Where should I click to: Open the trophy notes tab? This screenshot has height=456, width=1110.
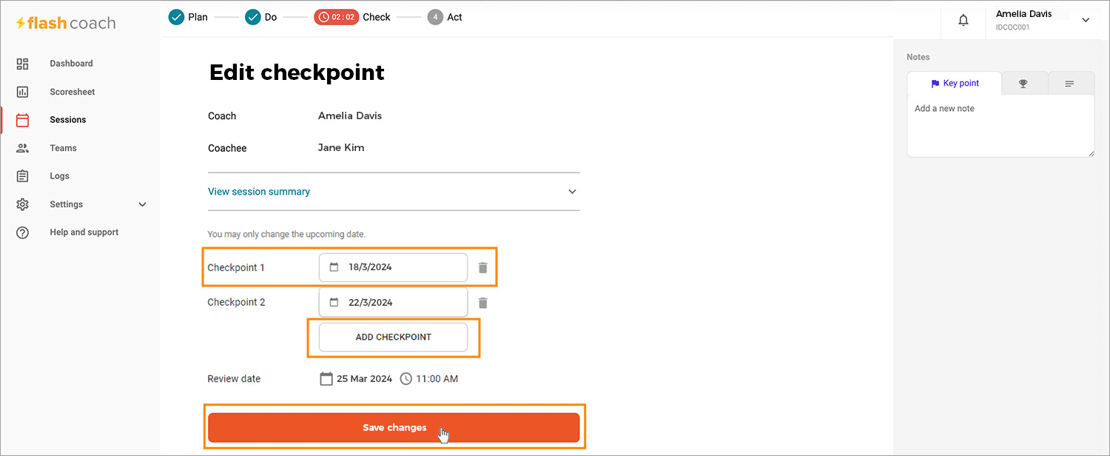tap(1023, 84)
